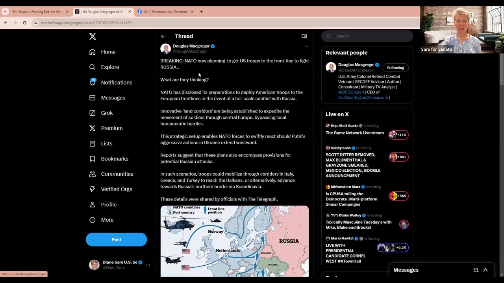This screenshot has height=283, width=504.
Task: Open Grok icon in sidebar
Action: point(92,113)
